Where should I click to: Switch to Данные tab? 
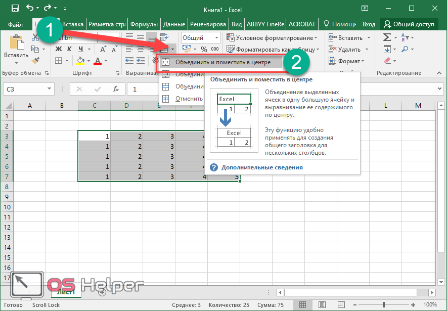tap(174, 24)
